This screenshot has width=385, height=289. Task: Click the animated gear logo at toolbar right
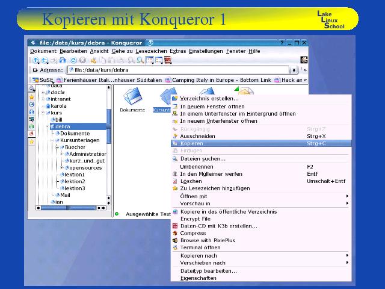click(x=304, y=60)
